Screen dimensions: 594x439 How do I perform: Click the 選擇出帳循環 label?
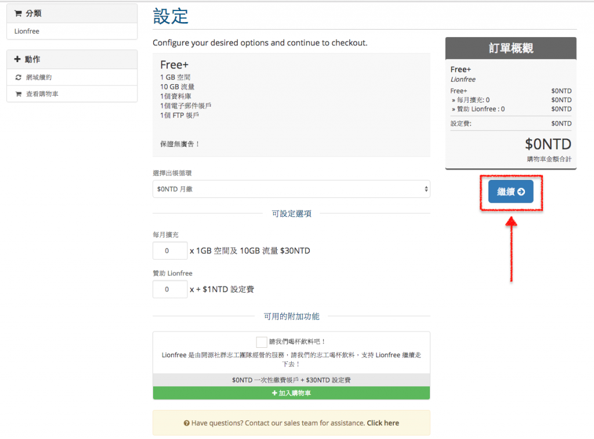[172, 173]
